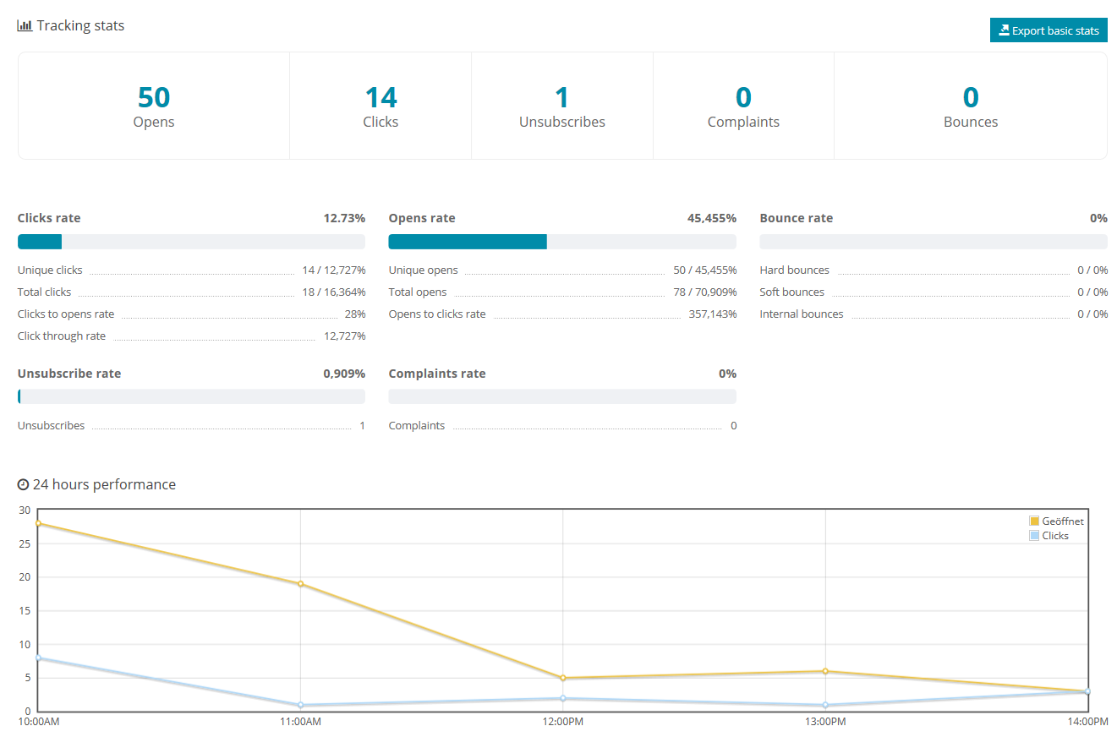This screenshot has width=1117, height=737.
Task: Click the Bounces summary tile
Action: [971, 106]
